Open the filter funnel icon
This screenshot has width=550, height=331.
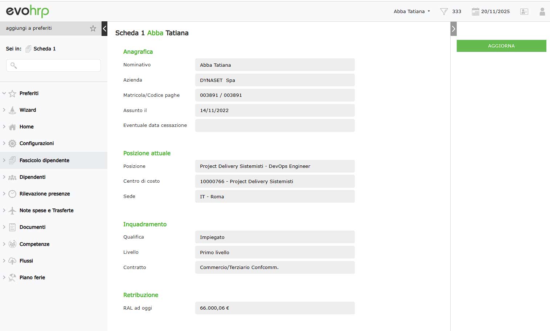[x=444, y=12]
